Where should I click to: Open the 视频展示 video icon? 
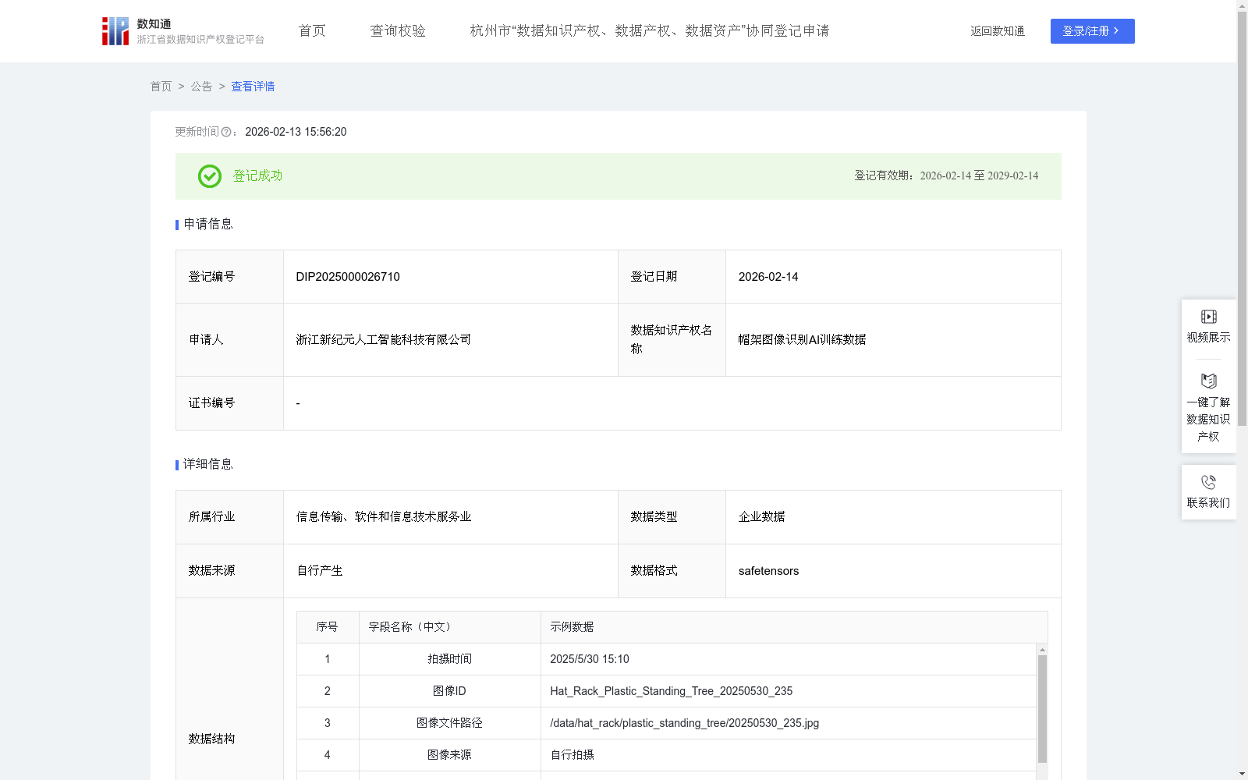(1208, 317)
